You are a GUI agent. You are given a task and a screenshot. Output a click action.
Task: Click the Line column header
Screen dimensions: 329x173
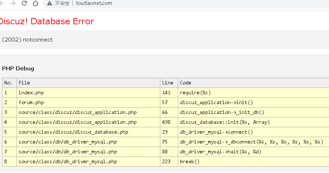click(168, 83)
